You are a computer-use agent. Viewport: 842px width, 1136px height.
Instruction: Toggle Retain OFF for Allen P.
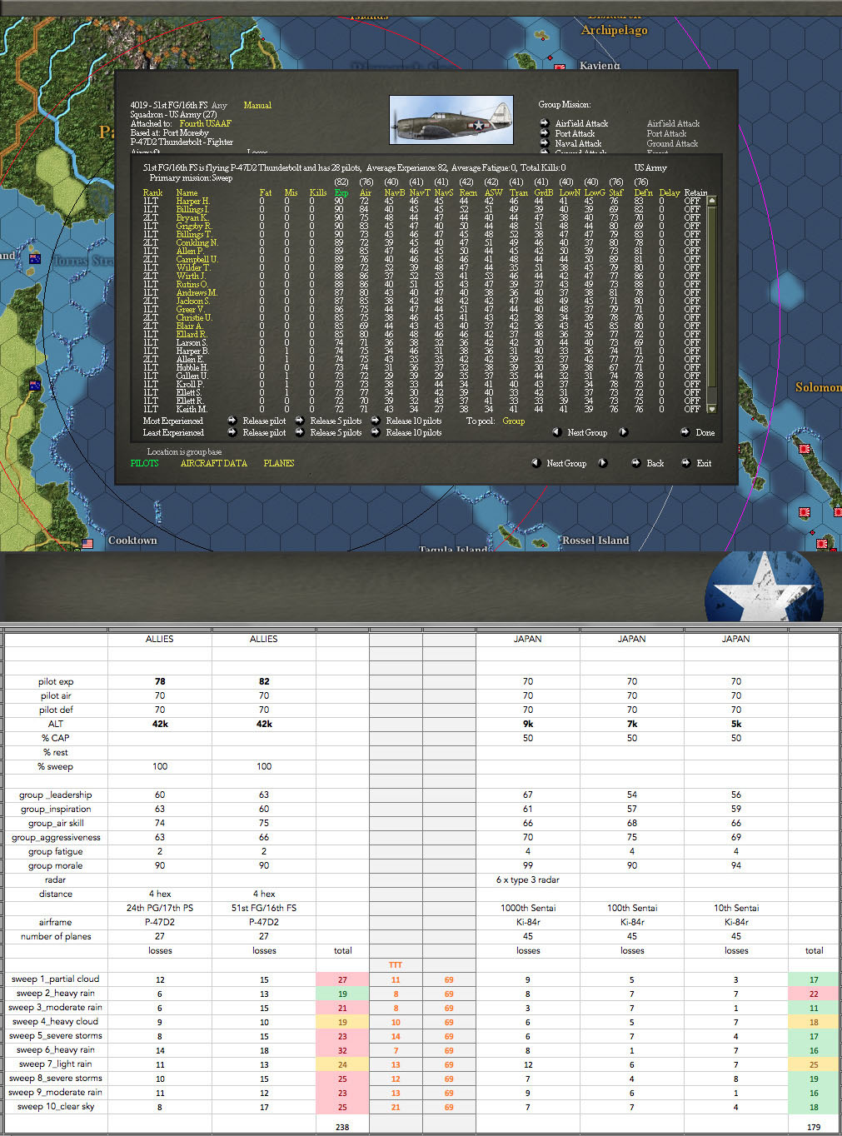[x=692, y=251]
